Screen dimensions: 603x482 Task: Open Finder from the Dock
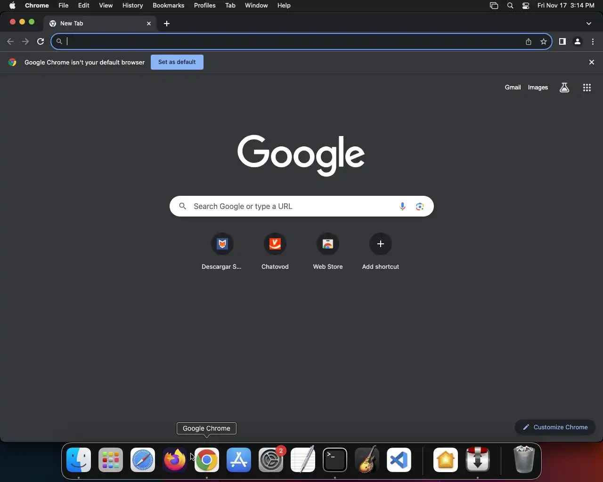(x=79, y=460)
